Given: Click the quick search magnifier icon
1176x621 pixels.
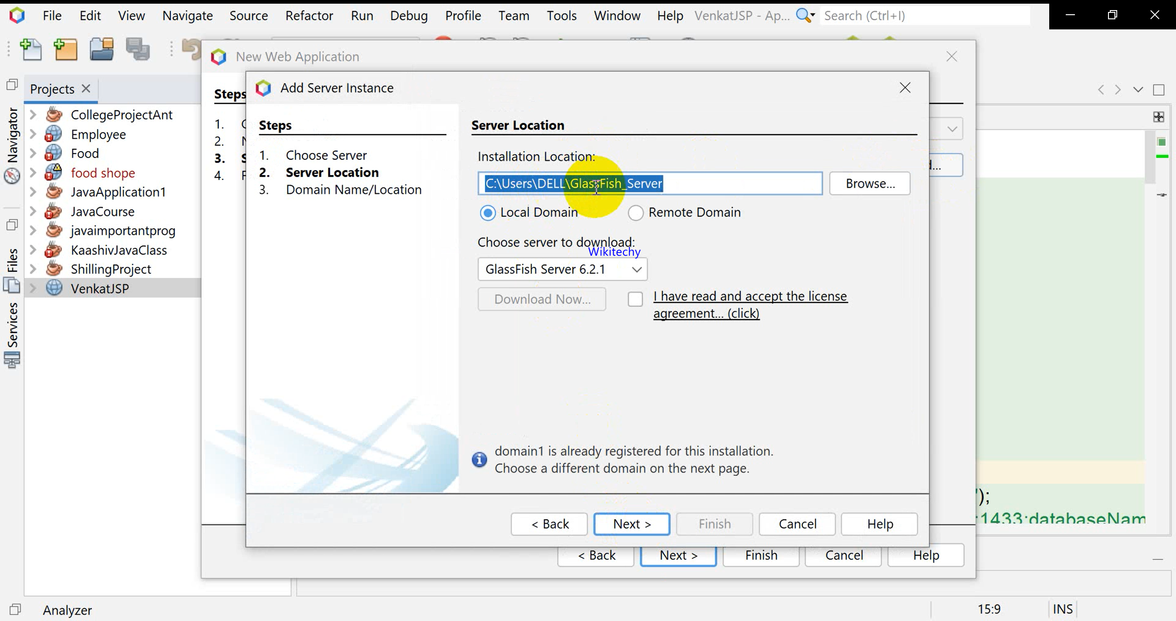Looking at the screenshot, I should [x=803, y=16].
